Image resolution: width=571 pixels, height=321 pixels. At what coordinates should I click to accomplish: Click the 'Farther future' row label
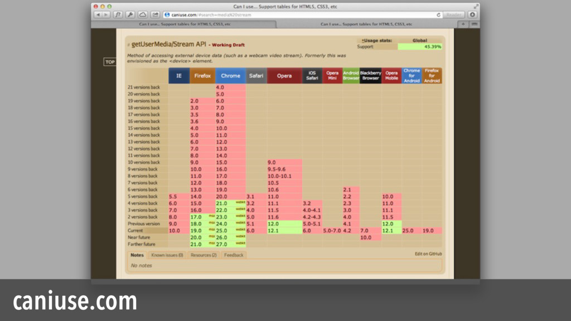141,244
